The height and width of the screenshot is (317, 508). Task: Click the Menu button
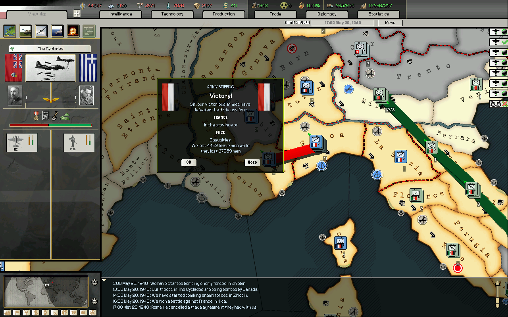[x=390, y=23]
